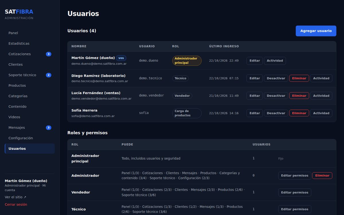This screenshot has height=215, width=344.
Task: Deactivate the user Sofía Herrera
Action: 276,113
